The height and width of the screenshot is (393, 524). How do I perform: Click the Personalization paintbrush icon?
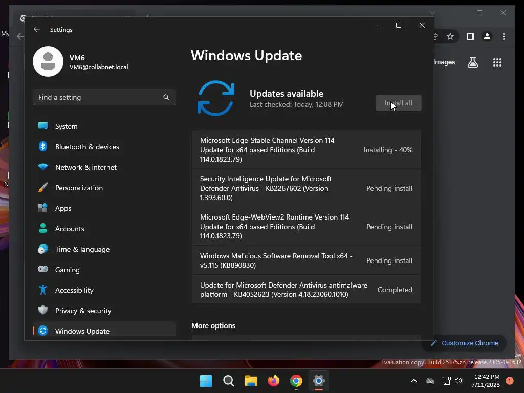click(43, 187)
